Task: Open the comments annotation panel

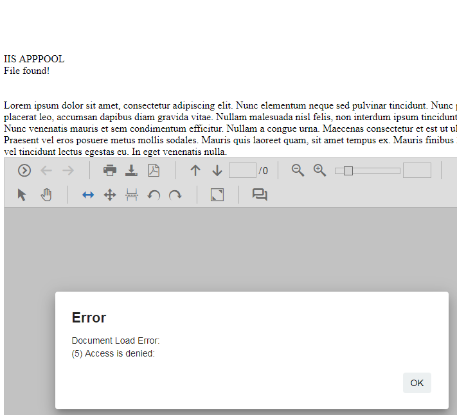Action: pyautogui.click(x=260, y=195)
